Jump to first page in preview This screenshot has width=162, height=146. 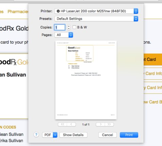(x=62, y=124)
